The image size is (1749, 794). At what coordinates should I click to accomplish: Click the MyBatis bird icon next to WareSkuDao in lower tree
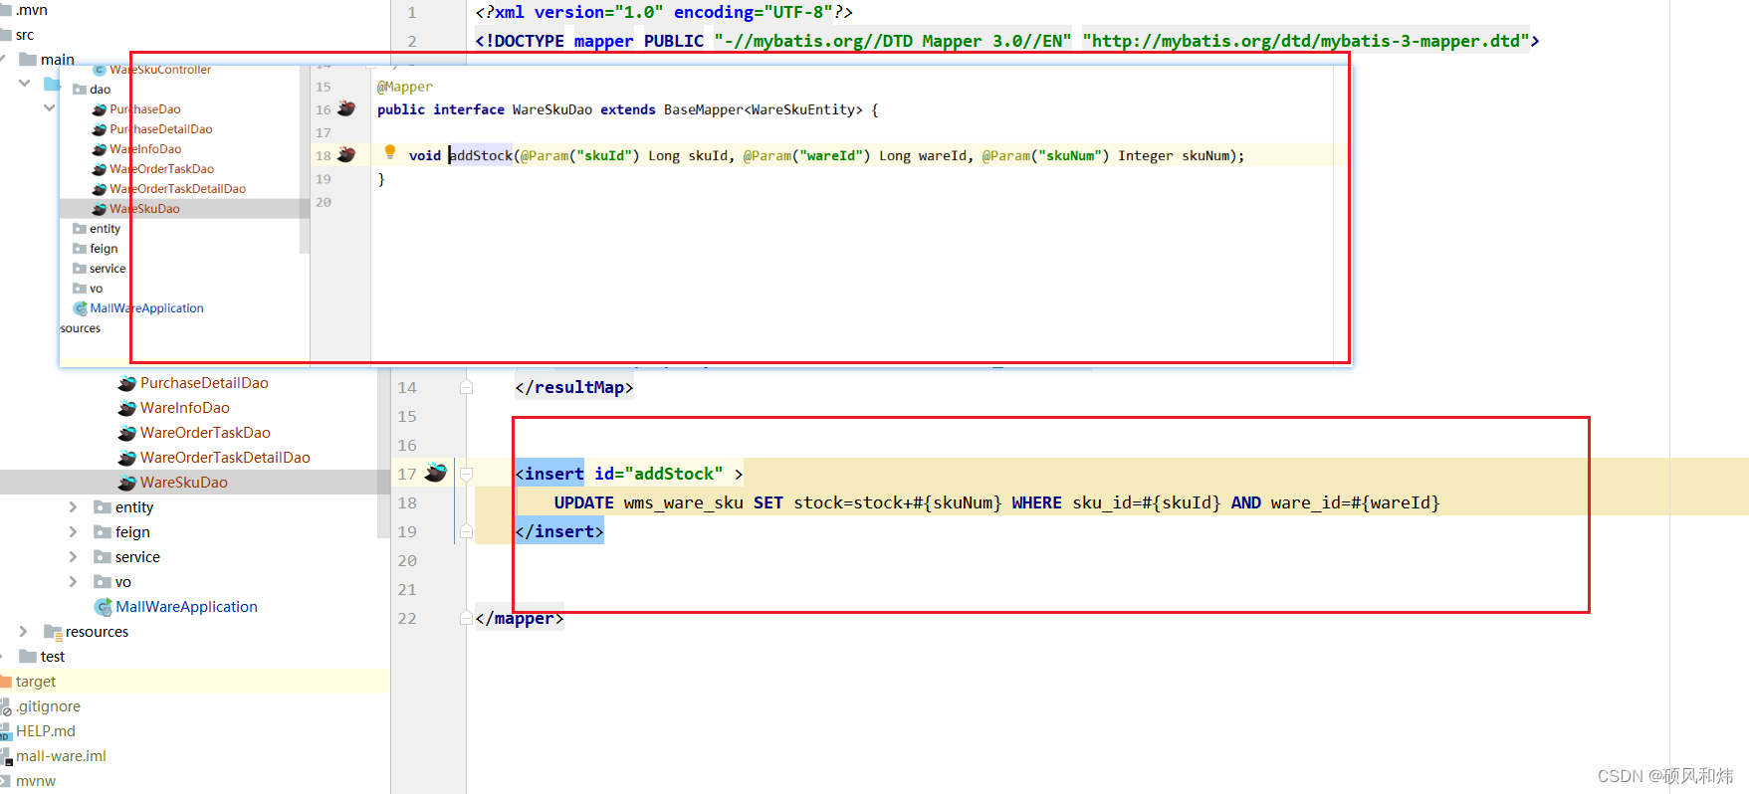[126, 483]
